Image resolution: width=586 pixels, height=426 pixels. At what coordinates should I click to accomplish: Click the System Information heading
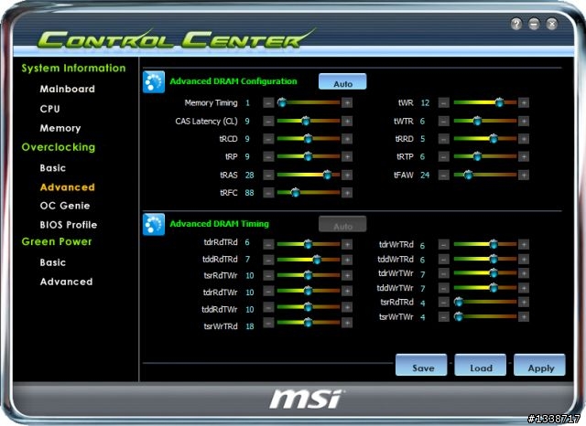[73, 69]
